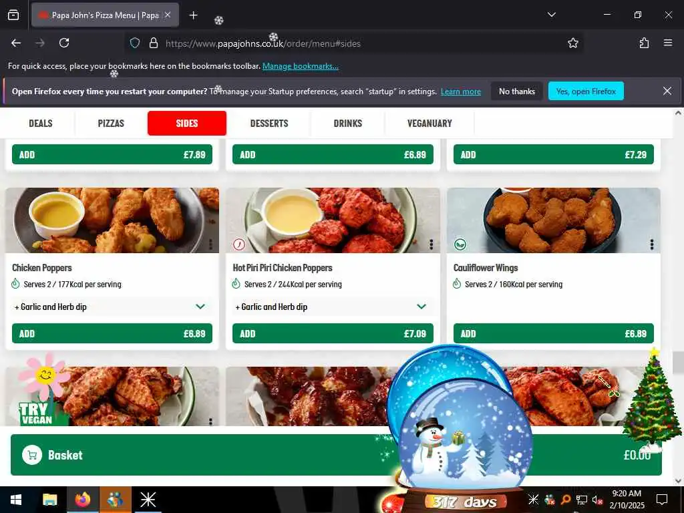The width and height of the screenshot is (684, 513).
Task: Click the muted volume tray icon
Action: click(x=597, y=500)
